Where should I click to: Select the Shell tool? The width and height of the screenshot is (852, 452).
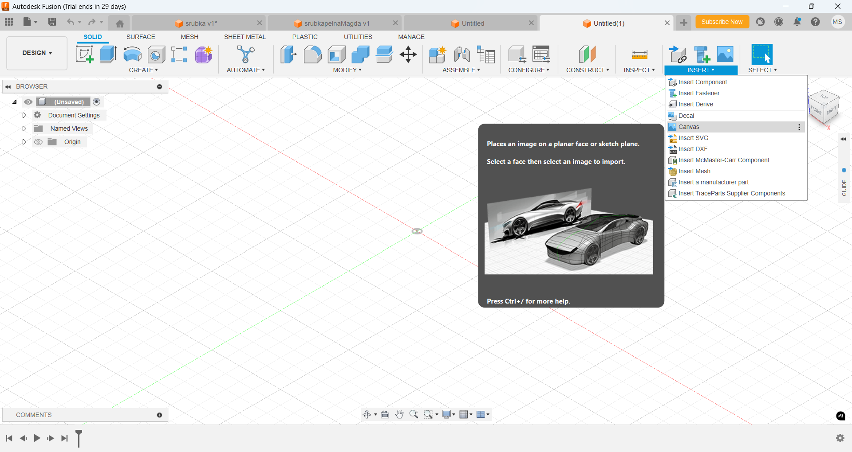coord(336,55)
